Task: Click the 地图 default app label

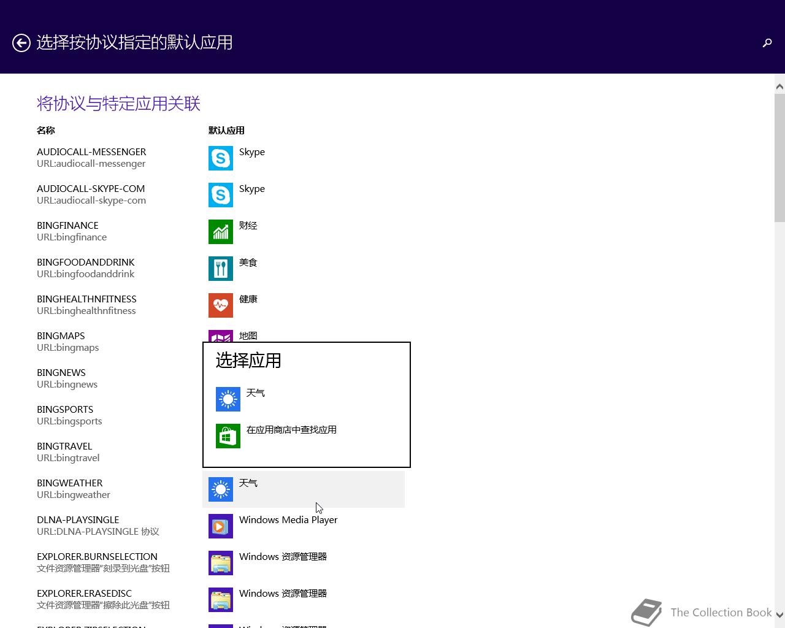Action: coord(248,335)
